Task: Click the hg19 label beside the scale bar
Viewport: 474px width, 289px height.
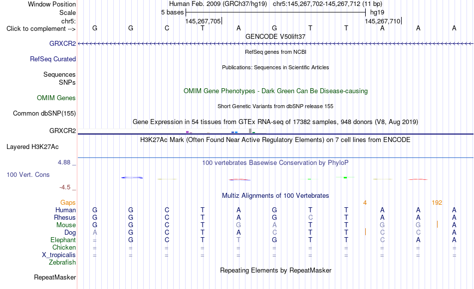Action: click(x=377, y=12)
